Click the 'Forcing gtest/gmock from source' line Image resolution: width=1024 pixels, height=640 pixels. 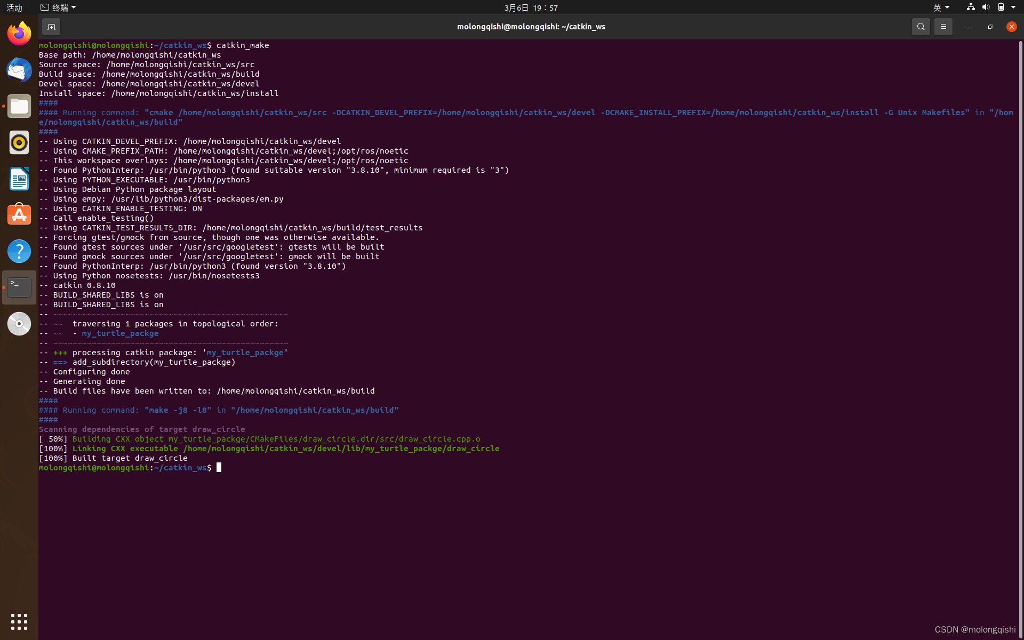[x=209, y=237]
